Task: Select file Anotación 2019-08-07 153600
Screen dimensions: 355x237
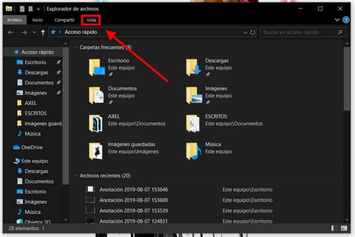Action: click(x=133, y=200)
